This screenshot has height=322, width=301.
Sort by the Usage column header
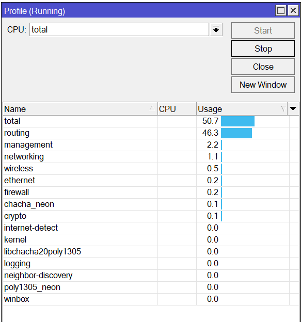pyautogui.click(x=242, y=109)
